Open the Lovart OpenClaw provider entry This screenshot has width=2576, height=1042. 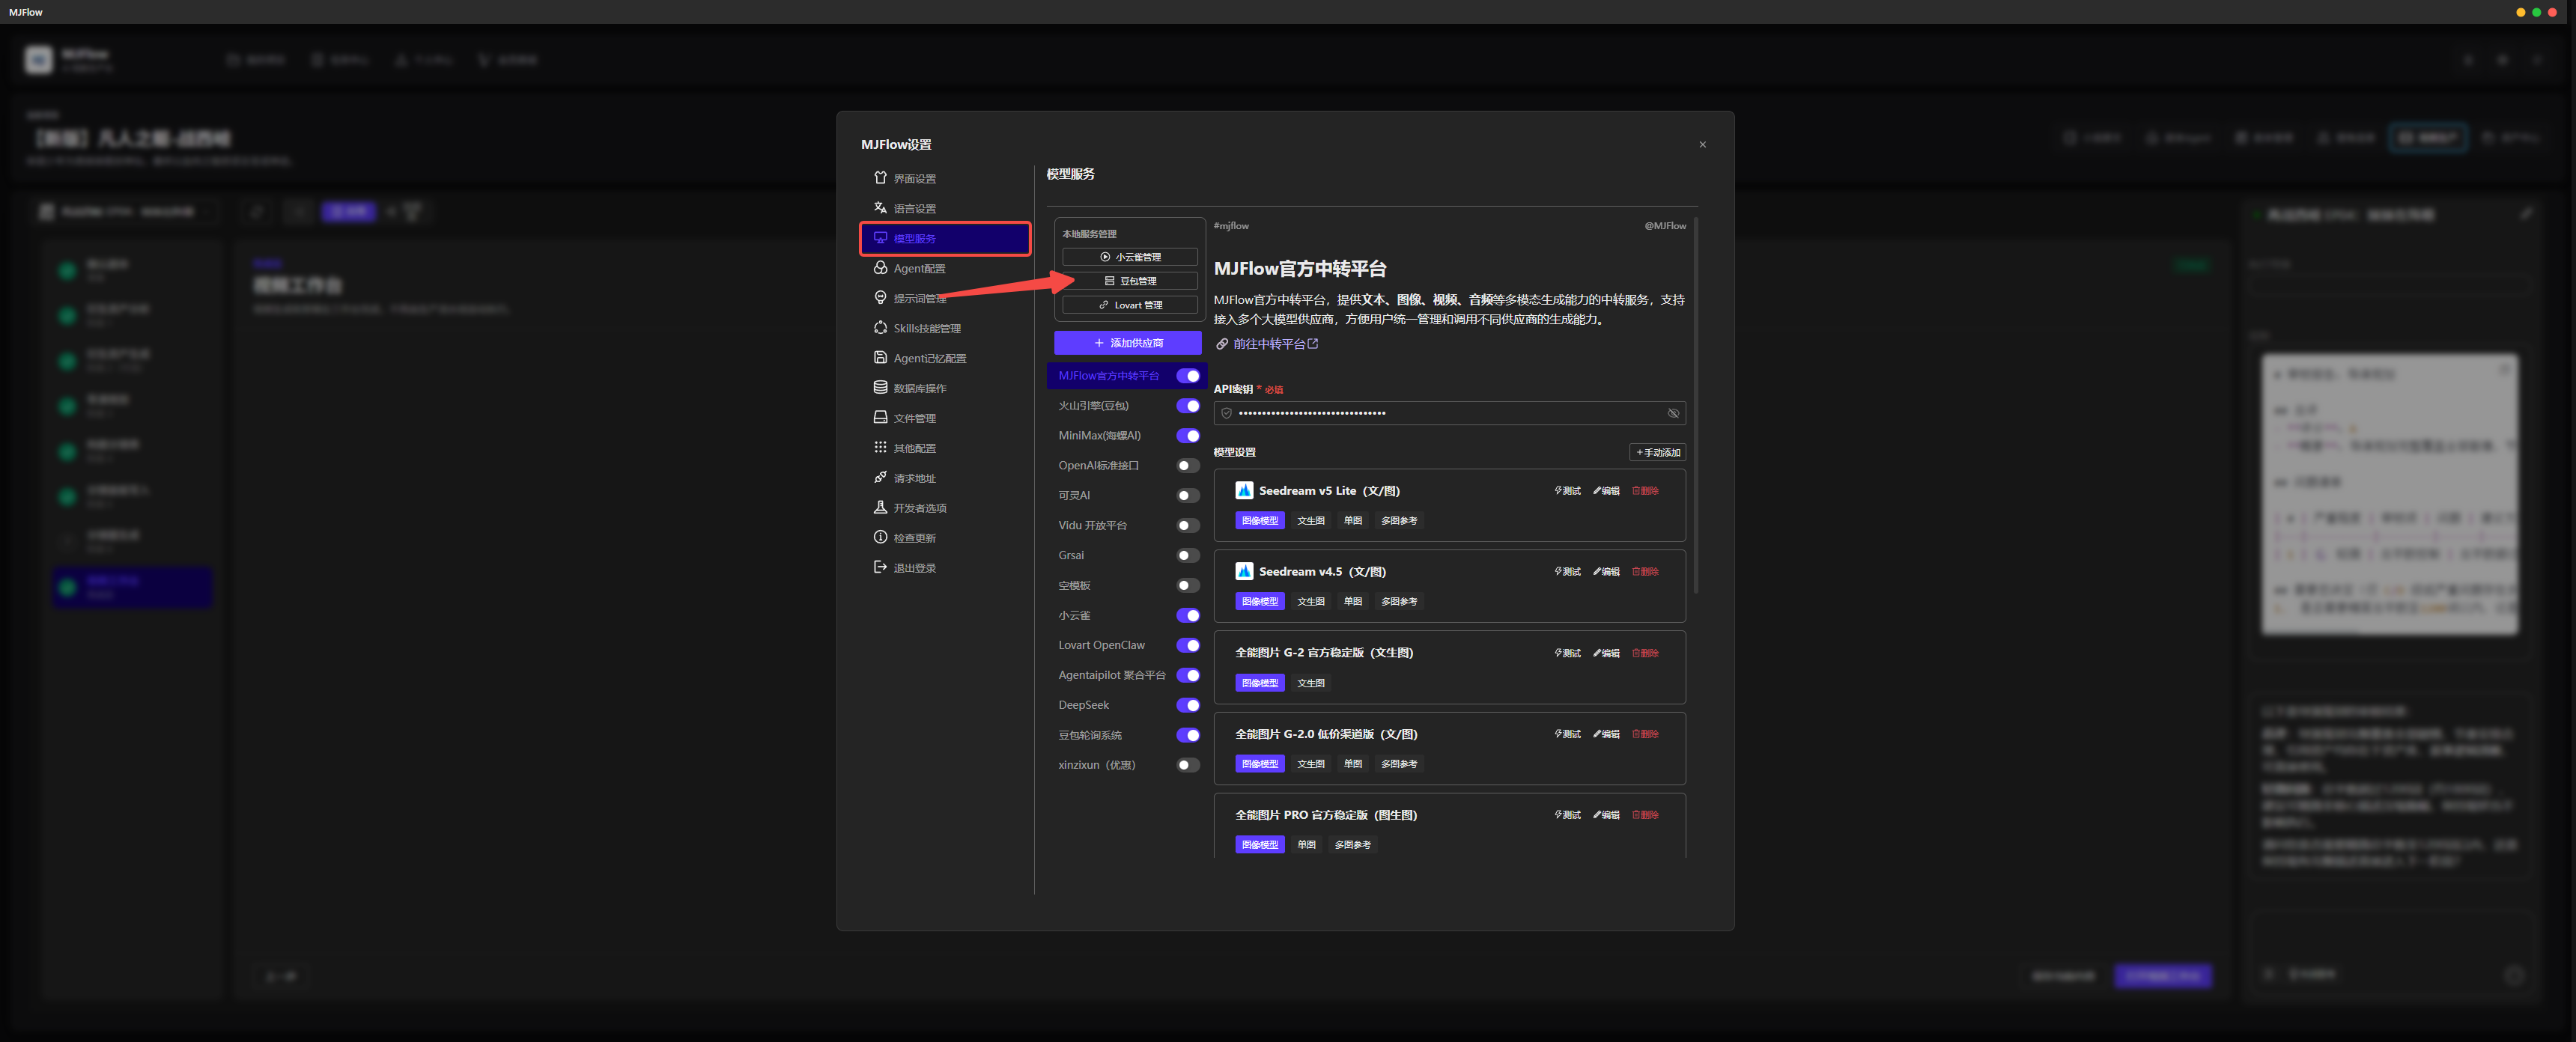1127,646
